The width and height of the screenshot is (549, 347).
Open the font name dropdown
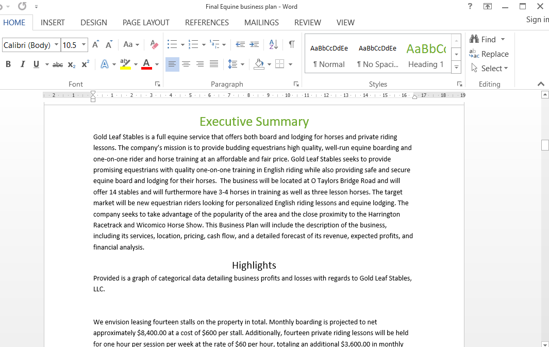coord(56,45)
